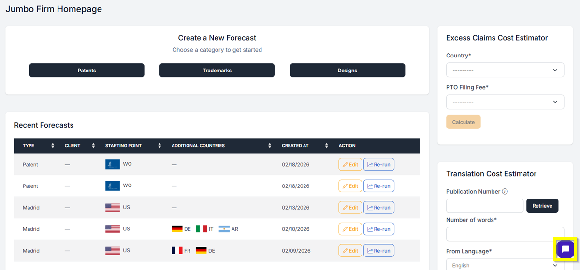
Task: Click the Jumbo Firm Homepage title
Action: click(x=54, y=9)
